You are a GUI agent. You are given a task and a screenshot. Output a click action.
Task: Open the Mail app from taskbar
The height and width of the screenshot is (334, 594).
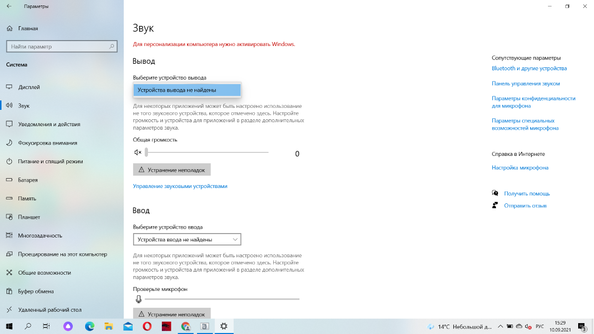[128, 326]
